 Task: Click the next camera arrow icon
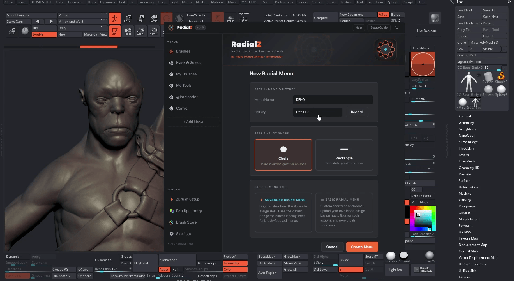[50, 22]
